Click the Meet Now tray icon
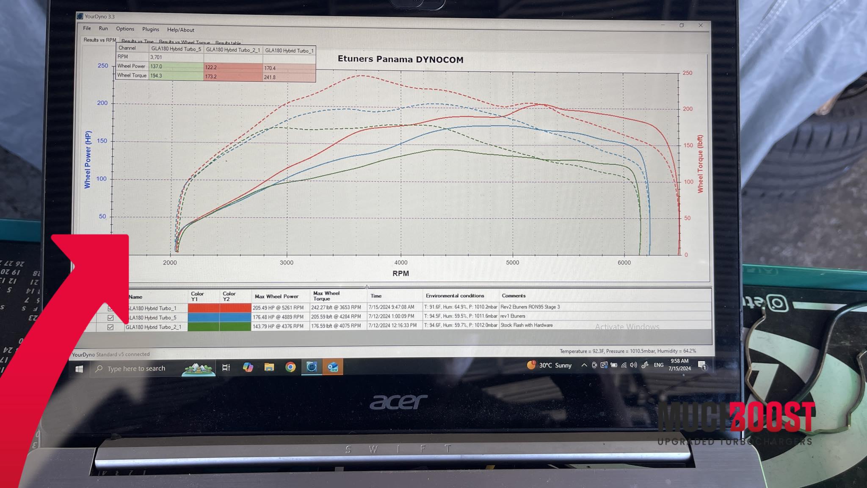Viewport: 867px width, 488px height. click(x=594, y=365)
